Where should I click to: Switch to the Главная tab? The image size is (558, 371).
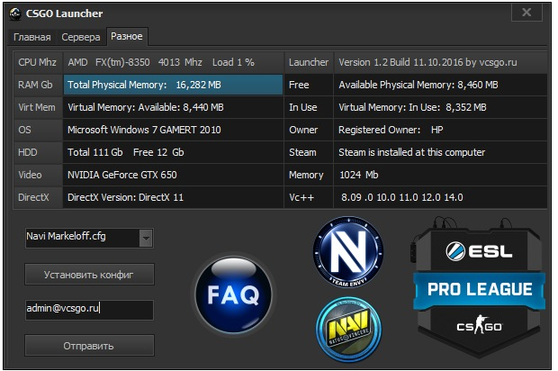(x=32, y=37)
